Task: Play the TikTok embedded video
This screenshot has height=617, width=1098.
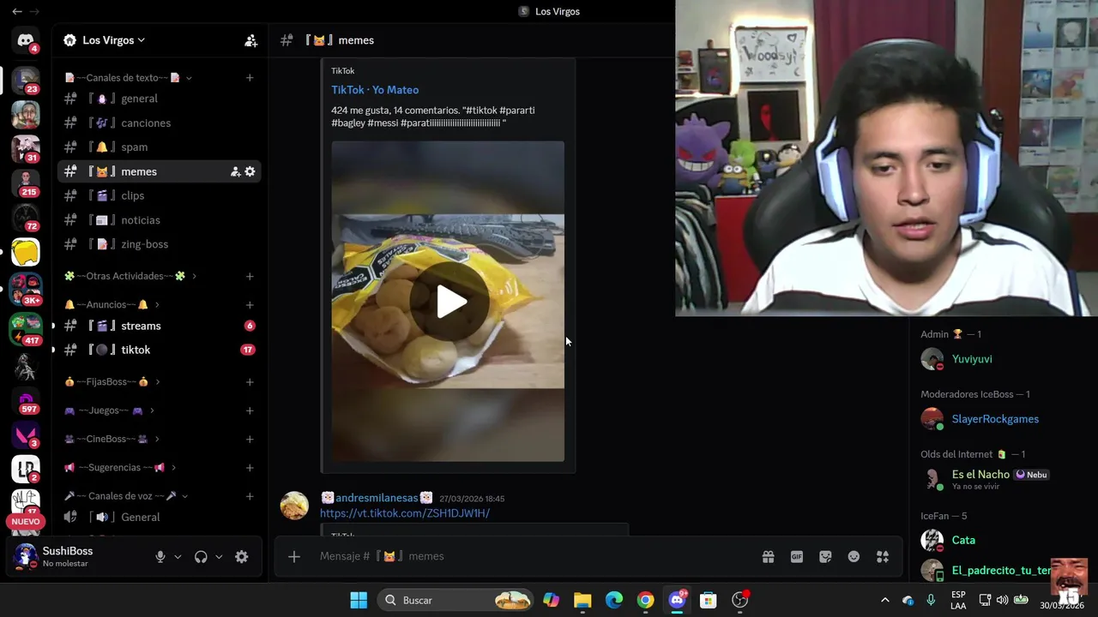Action: [x=448, y=302]
